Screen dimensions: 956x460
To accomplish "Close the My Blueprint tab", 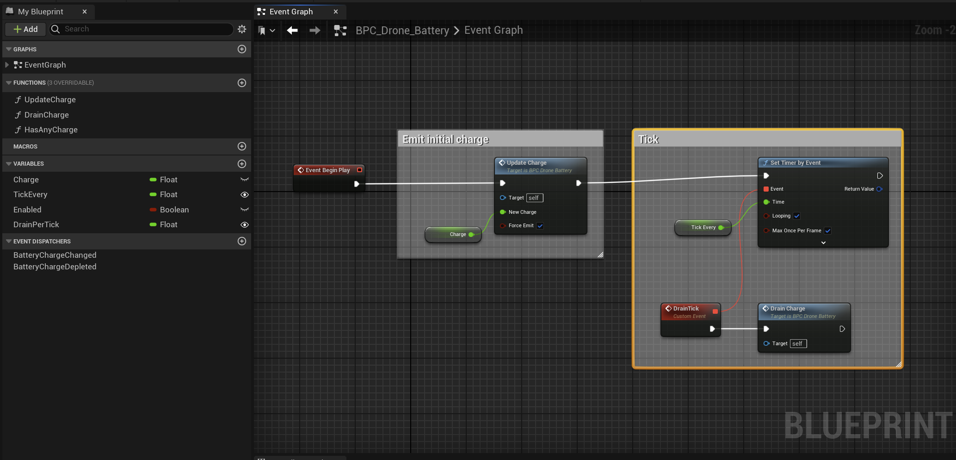I will (x=85, y=12).
